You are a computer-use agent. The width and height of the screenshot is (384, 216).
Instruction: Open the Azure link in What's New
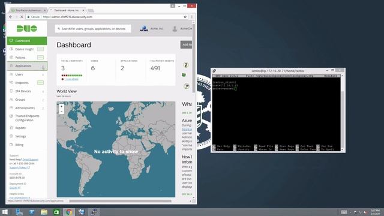point(187,129)
